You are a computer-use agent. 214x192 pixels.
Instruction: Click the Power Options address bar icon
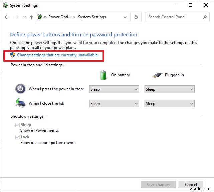click(x=39, y=17)
